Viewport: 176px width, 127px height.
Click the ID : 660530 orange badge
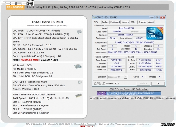[x=15, y=7]
